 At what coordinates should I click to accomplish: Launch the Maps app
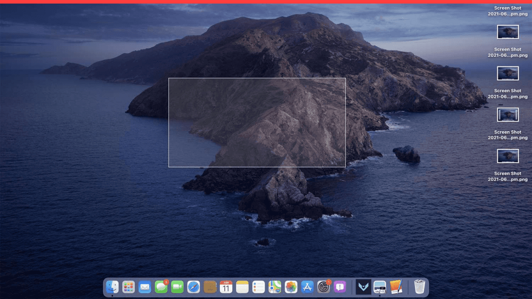point(275,287)
